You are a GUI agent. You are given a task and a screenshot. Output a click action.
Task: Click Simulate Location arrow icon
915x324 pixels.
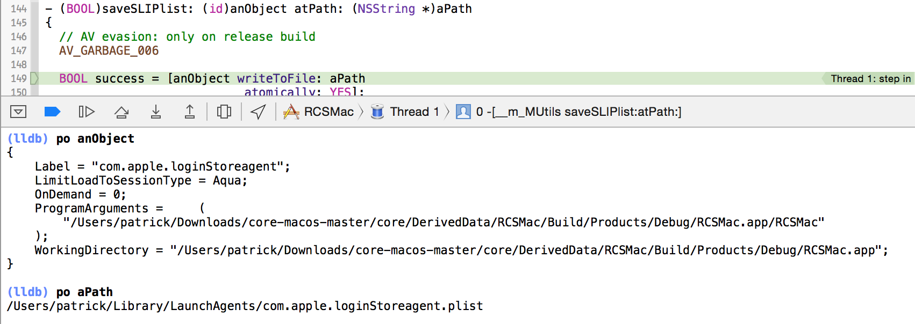[x=258, y=112]
